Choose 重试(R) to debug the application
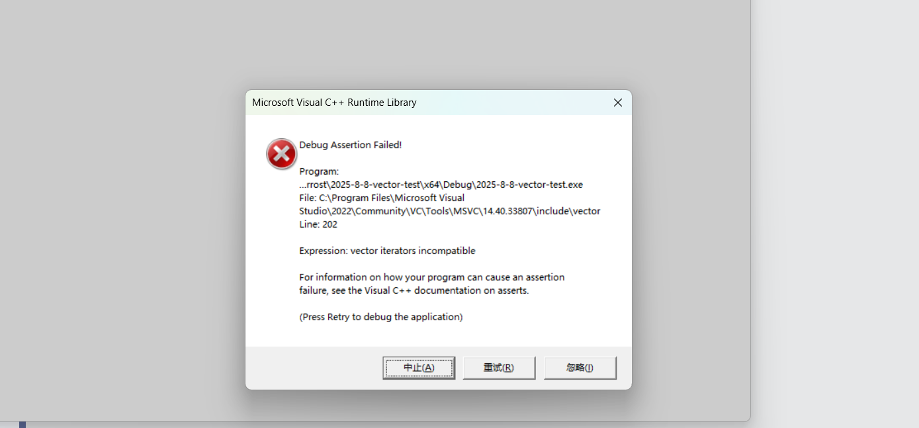 coord(499,368)
